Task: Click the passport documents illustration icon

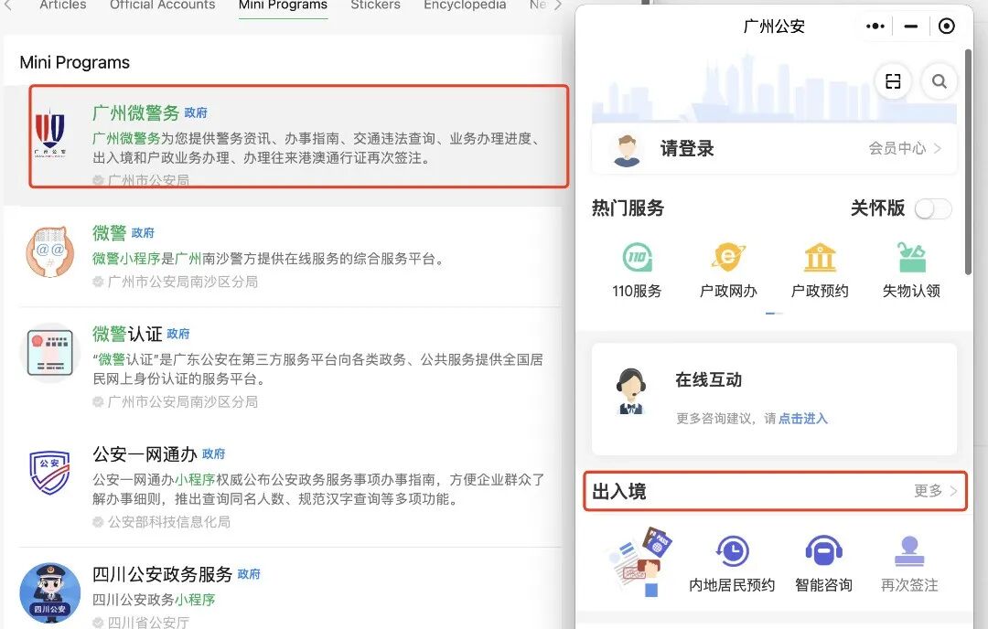Action: 640,562
